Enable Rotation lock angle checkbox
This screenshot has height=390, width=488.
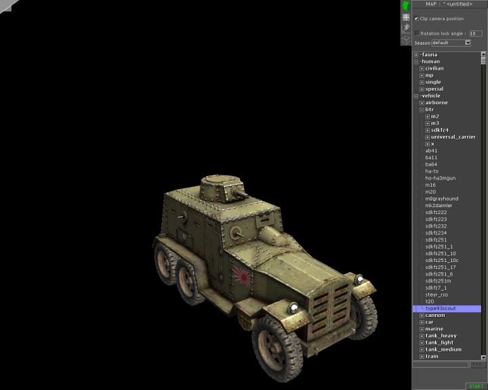tap(417, 32)
